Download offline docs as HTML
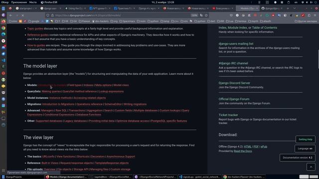 (248, 147)
